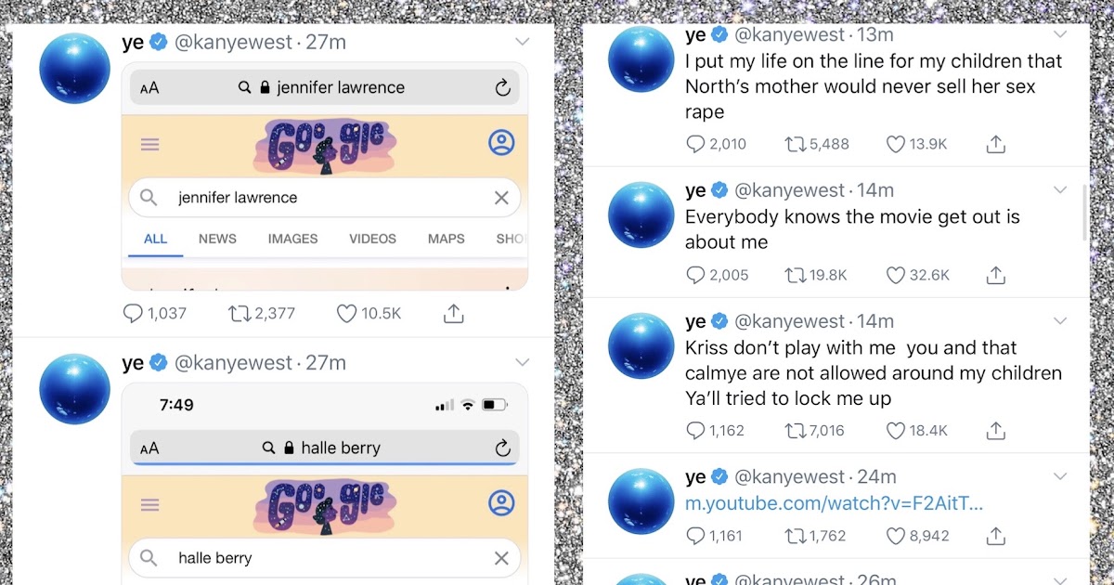Image resolution: width=1114 pixels, height=585 pixels.
Task: Expand options chevron on top-left tweet
Action: (523, 42)
